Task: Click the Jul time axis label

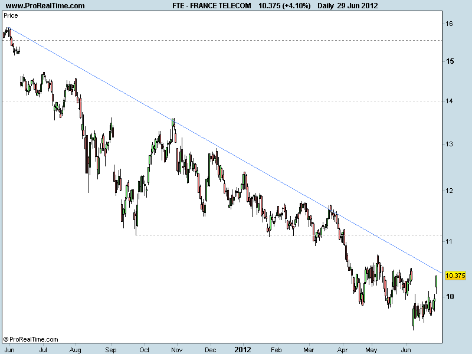Action: coord(43,350)
